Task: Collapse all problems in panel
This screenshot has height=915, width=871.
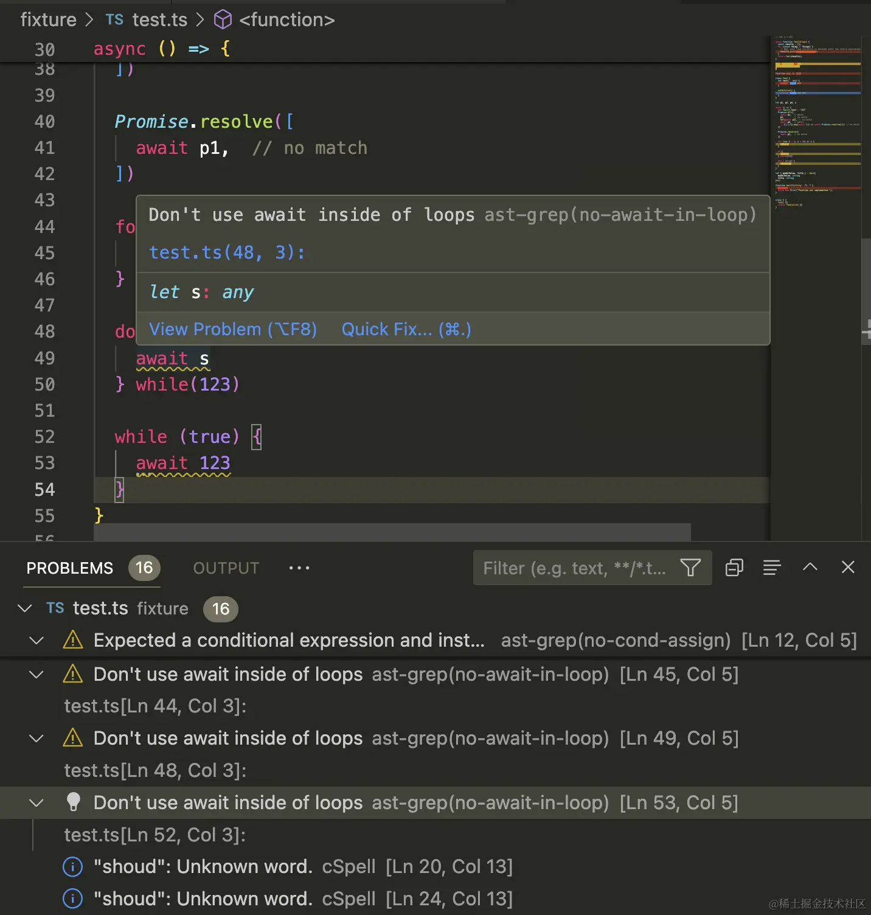Action: tap(734, 568)
